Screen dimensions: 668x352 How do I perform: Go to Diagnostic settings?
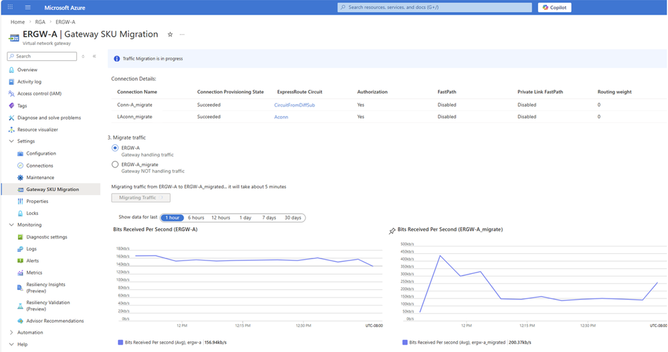46,237
